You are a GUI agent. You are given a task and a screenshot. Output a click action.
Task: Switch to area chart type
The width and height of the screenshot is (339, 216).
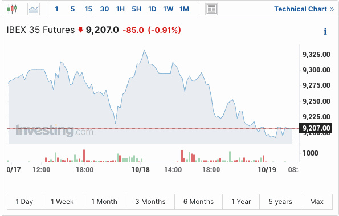(34, 9)
